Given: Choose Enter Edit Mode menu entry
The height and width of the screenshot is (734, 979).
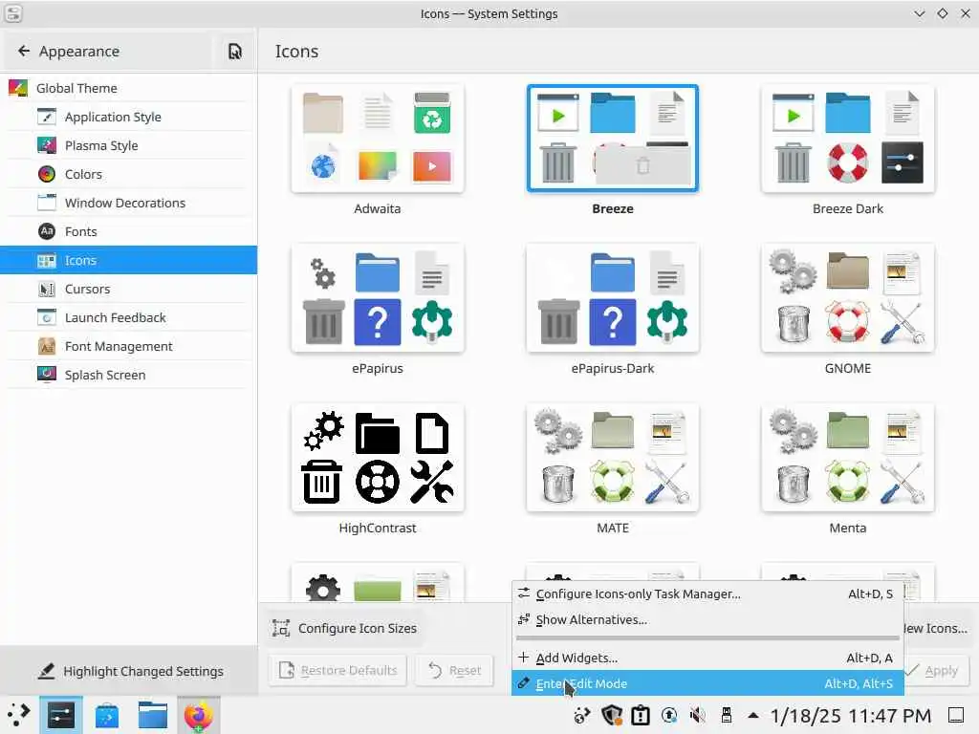Looking at the screenshot, I should (707, 683).
